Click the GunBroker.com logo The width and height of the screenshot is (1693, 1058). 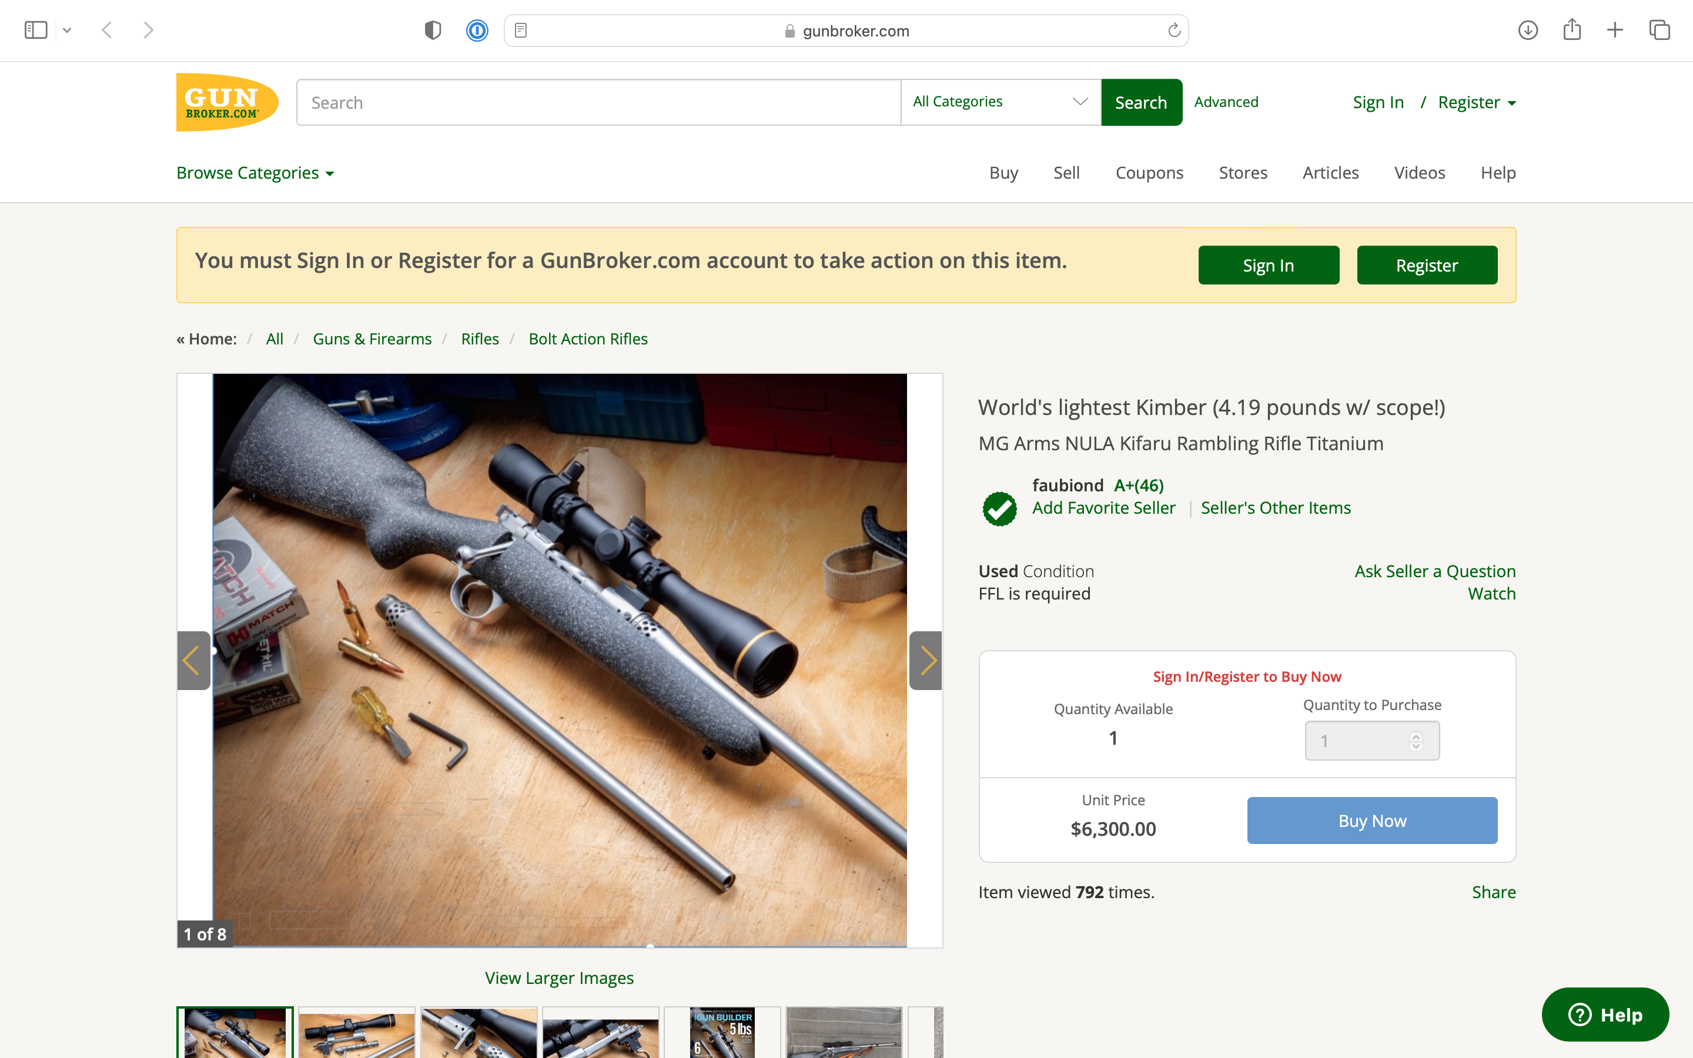coord(227,102)
